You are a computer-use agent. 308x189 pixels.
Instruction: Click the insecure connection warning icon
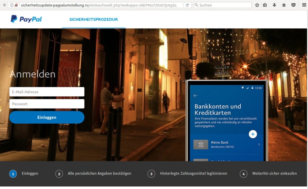tap(16, 5)
